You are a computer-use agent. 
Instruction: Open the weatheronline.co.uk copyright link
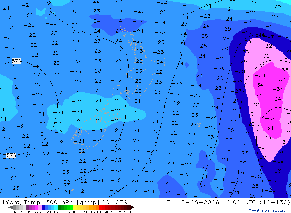(266, 210)
